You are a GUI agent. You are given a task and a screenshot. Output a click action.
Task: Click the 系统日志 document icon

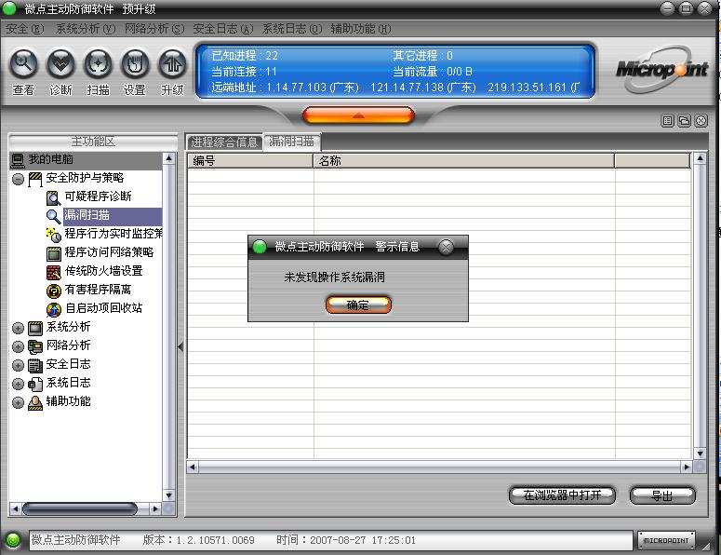[35, 384]
